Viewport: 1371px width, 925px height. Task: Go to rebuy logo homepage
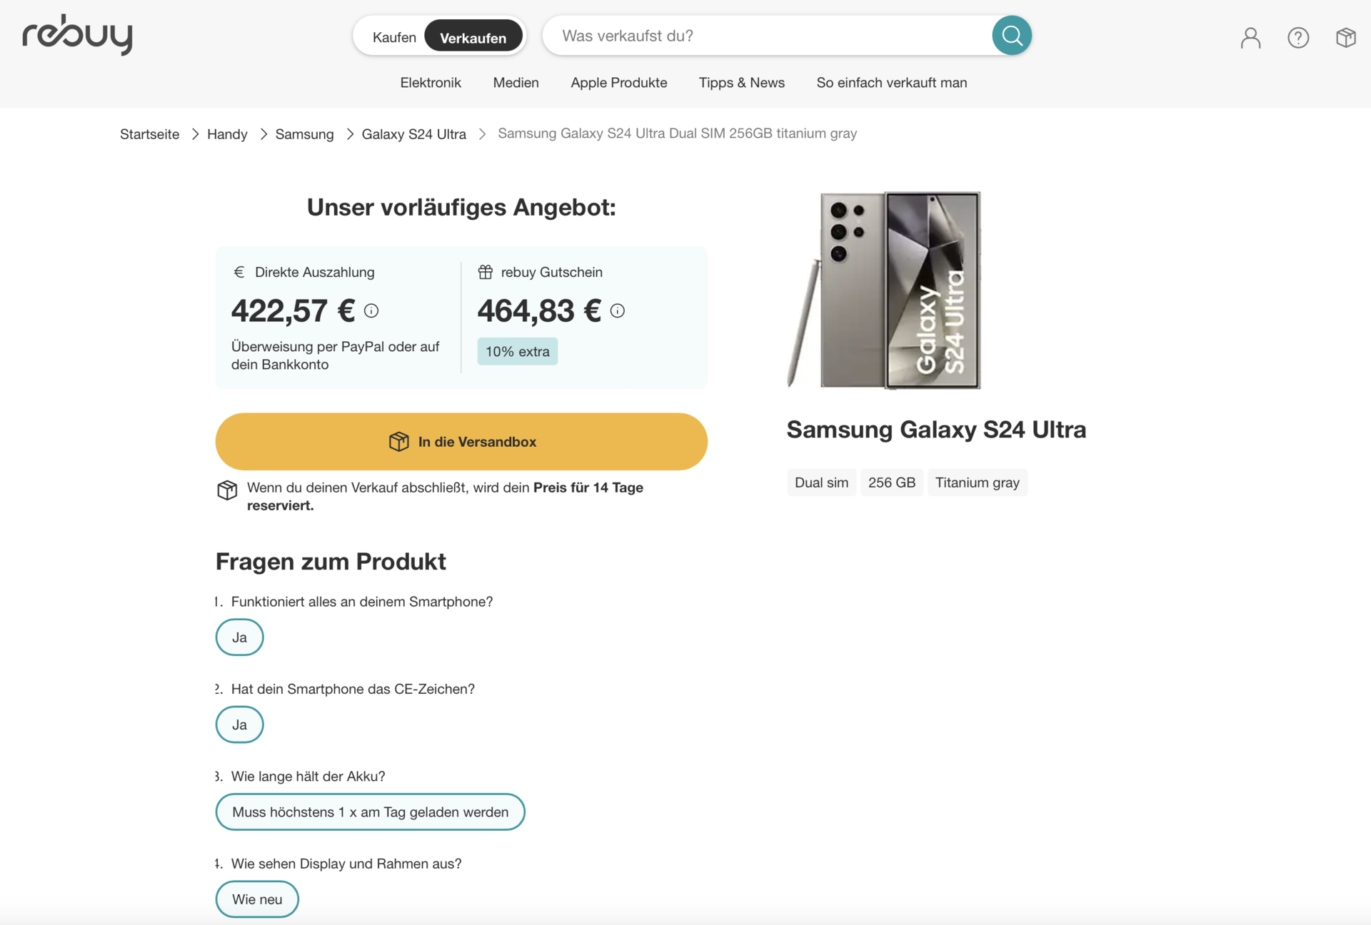pyautogui.click(x=77, y=34)
